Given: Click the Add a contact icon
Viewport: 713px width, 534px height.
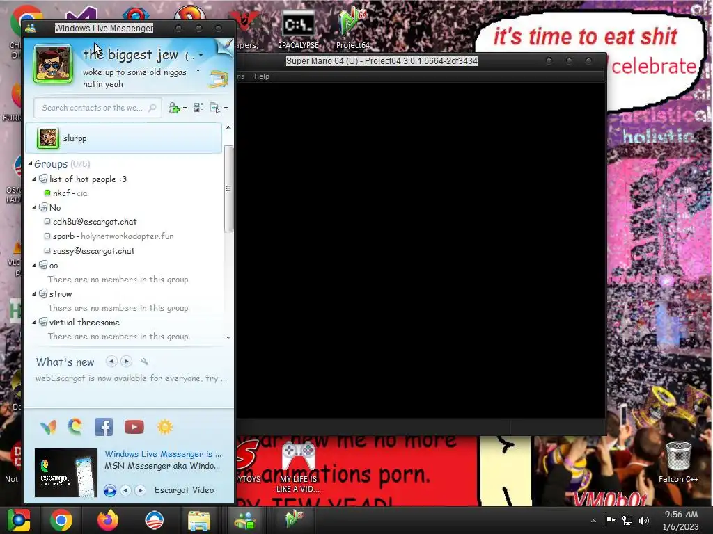Looking at the screenshot, I should (174, 108).
